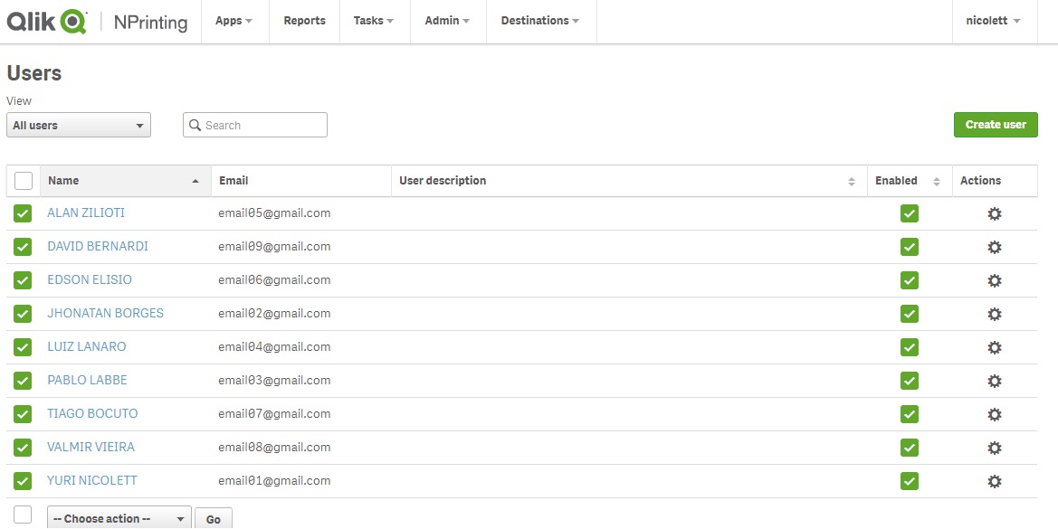This screenshot has height=529, width=1058.
Task: Open actions gear for DAVID BERNARDI
Action: pos(994,248)
